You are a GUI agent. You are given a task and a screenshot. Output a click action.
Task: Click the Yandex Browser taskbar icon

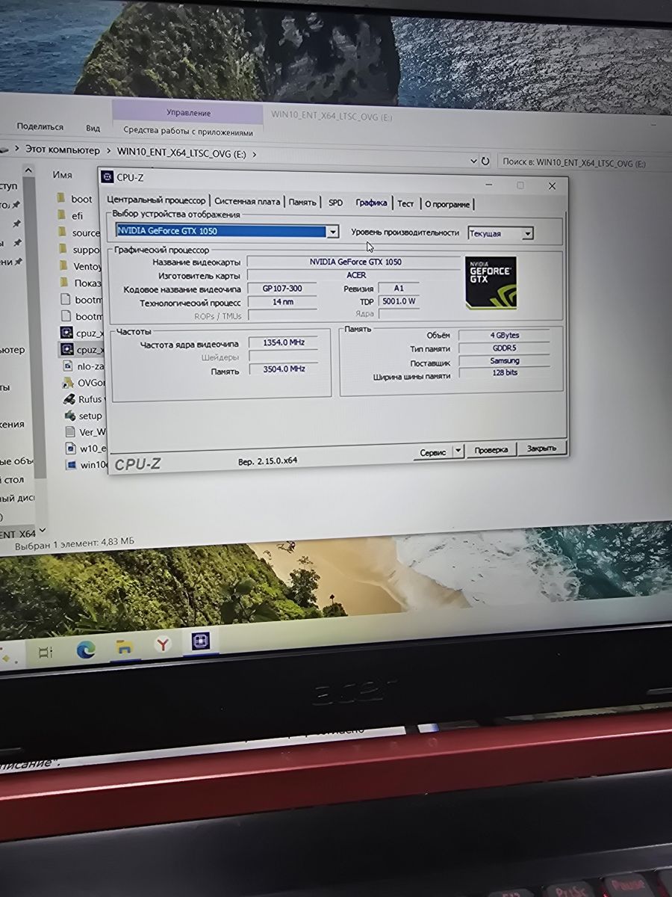(x=162, y=645)
